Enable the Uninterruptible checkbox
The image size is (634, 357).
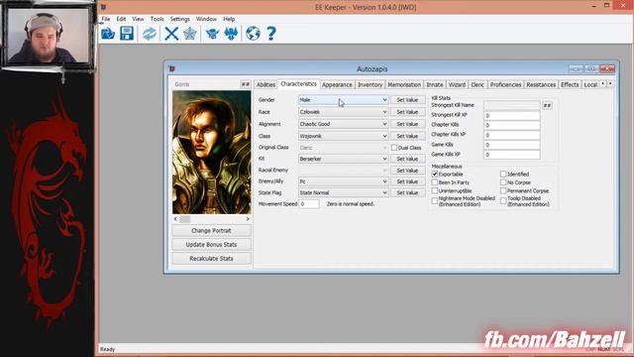pos(435,190)
